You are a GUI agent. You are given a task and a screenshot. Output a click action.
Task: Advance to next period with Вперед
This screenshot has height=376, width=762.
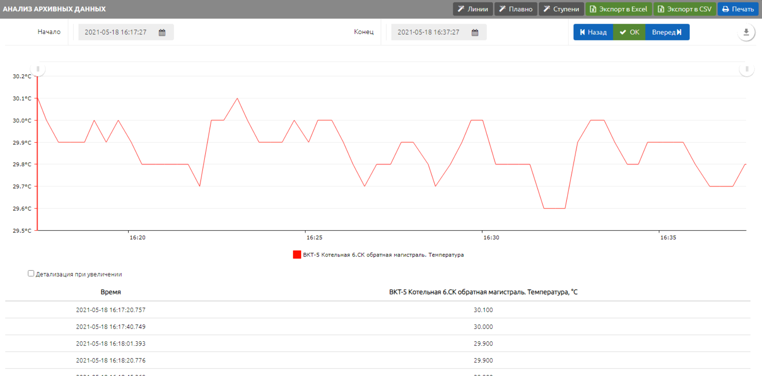coord(667,32)
